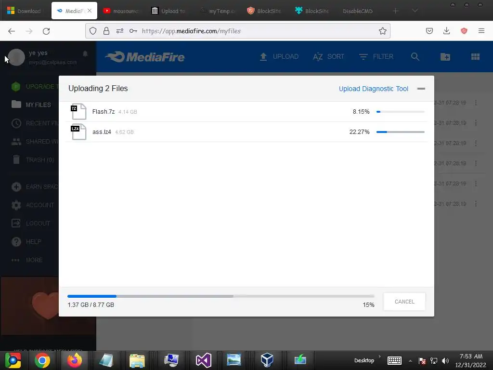Open the Pocket save icon

click(x=429, y=31)
